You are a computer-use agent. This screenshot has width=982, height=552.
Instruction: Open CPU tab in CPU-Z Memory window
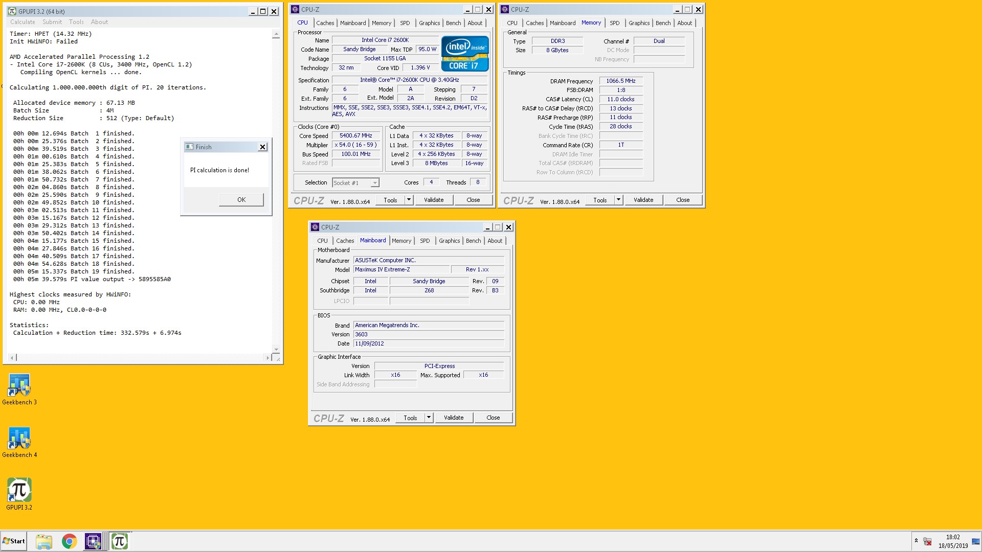click(512, 23)
